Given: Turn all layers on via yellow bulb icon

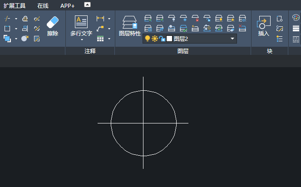Looking at the screenshot, I should 219,19.
